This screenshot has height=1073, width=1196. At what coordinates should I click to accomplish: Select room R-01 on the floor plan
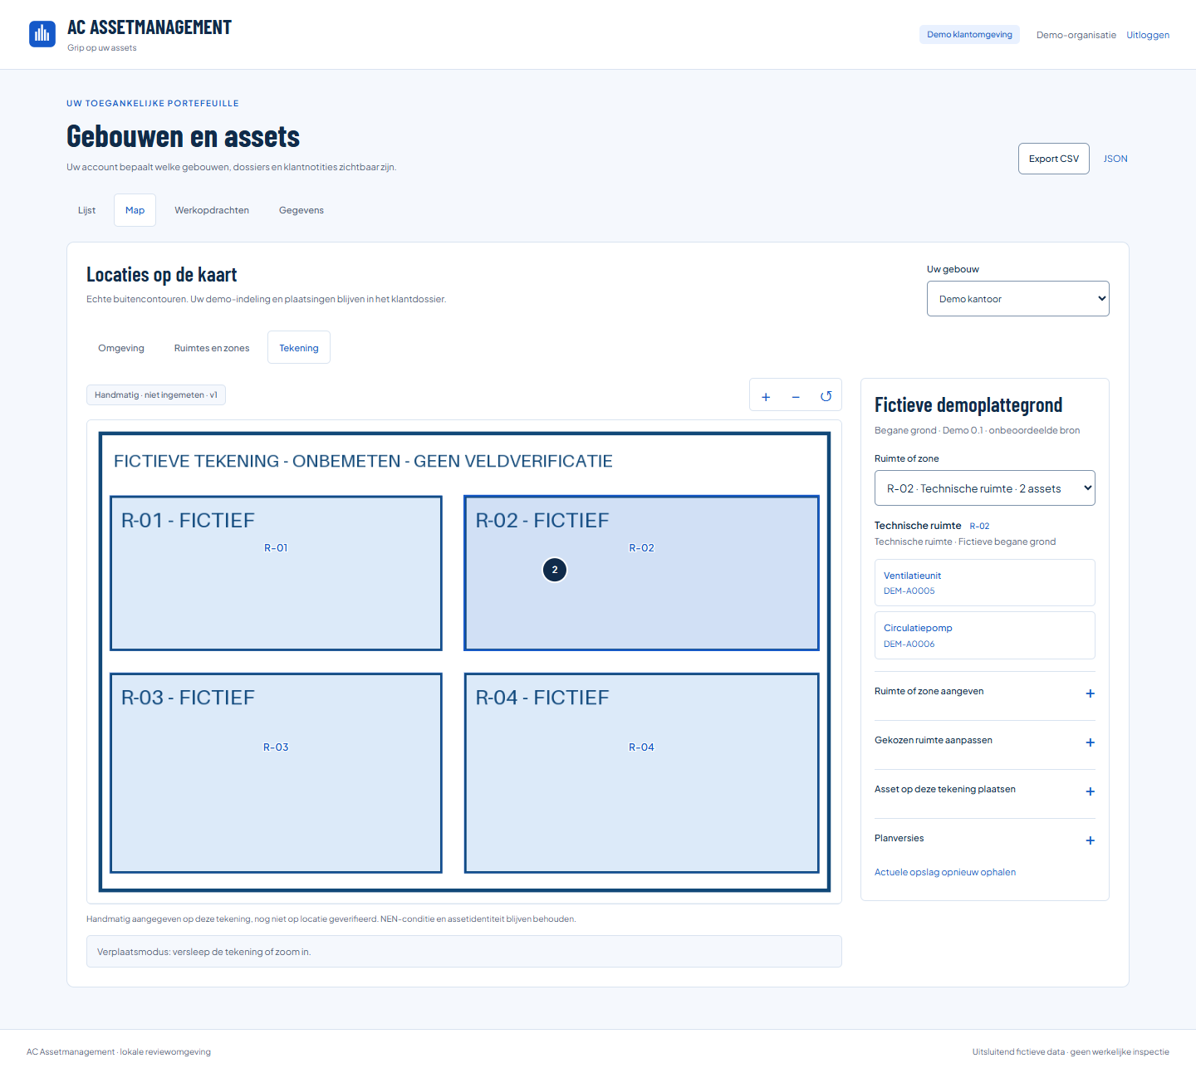point(276,573)
